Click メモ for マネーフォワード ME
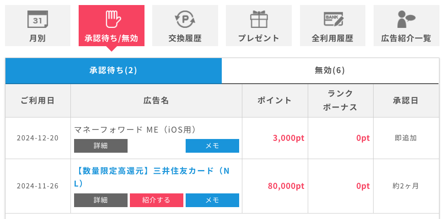Viewport: 444px width, 219px height. pyautogui.click(x=212, y=146)
